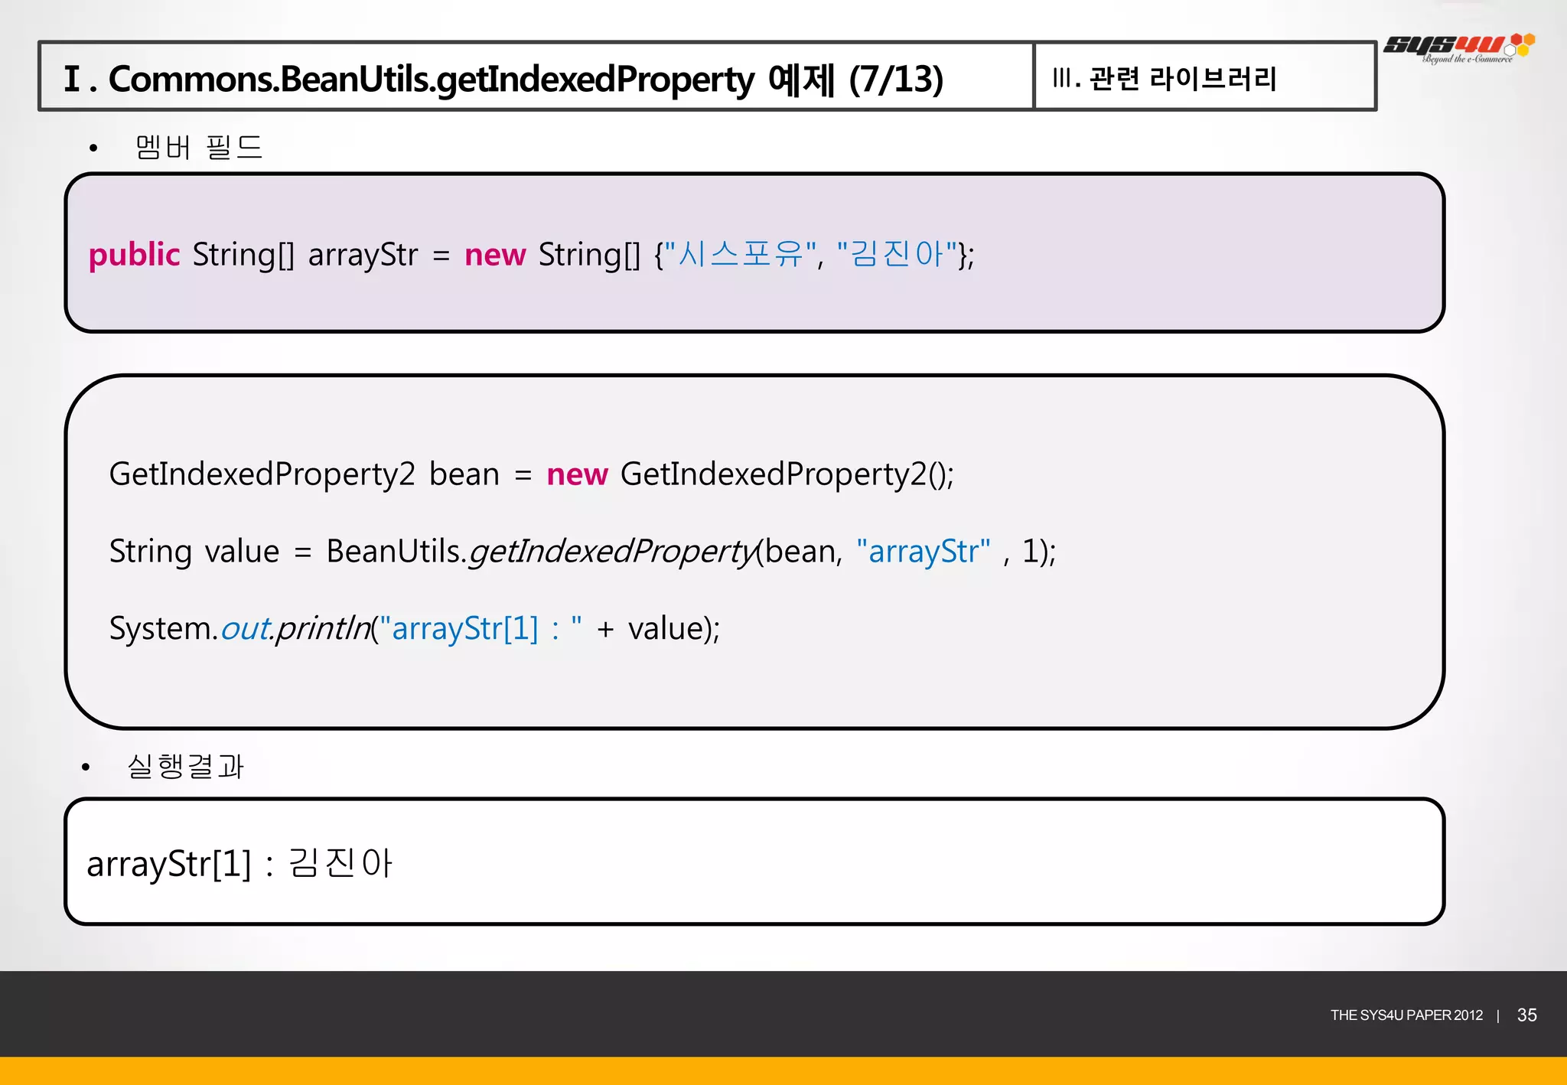Click the bullet text '실행결과'
The height and width of the screenshot is (1085, 1567).
coord(185,766)
